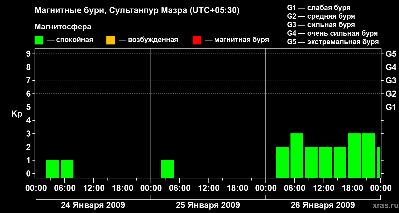This screenshot has width=399, height=213.
Task: Click the first '00:00' time label on the axis
Action: point(36,188)
